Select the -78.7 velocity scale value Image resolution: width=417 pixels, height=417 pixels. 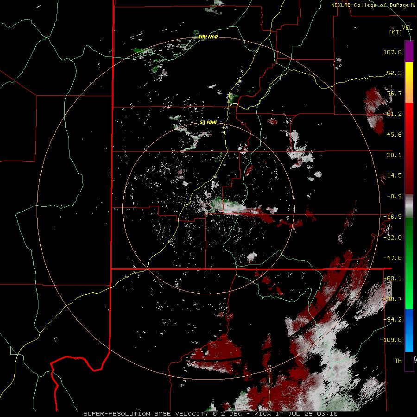392,299
